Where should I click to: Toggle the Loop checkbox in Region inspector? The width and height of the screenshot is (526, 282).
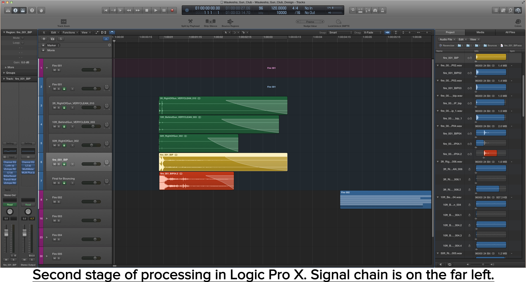coord(22,43)
